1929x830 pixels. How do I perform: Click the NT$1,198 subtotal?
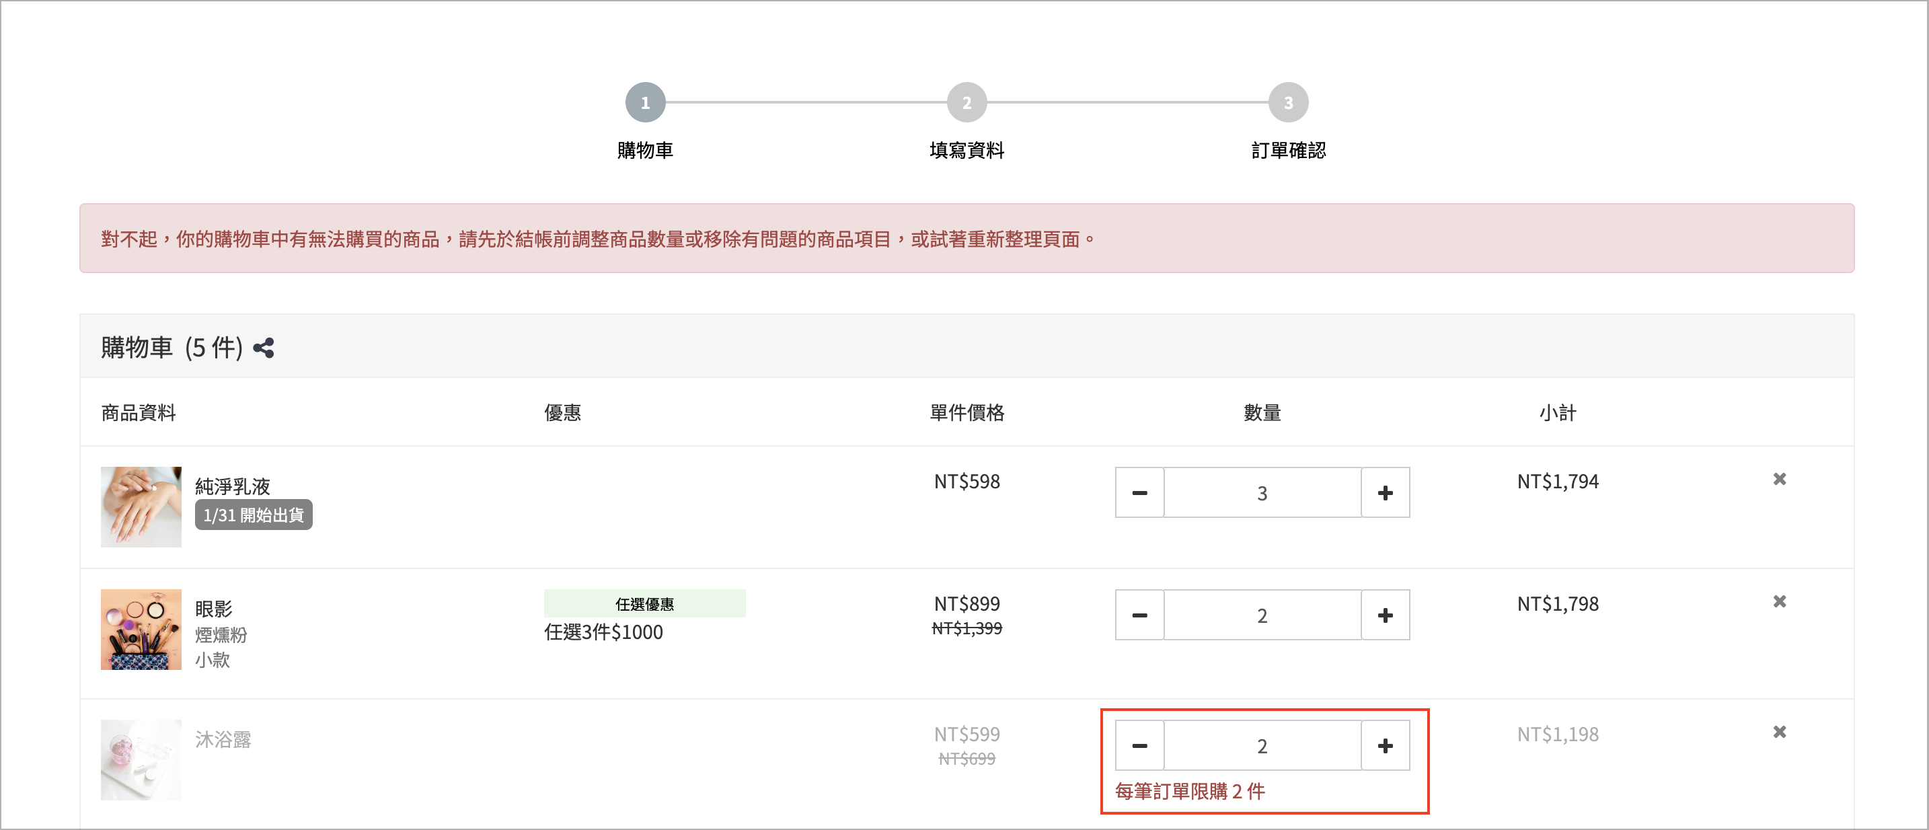(1558, 735)
